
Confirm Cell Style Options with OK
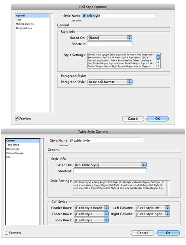(x=158, y=119)
